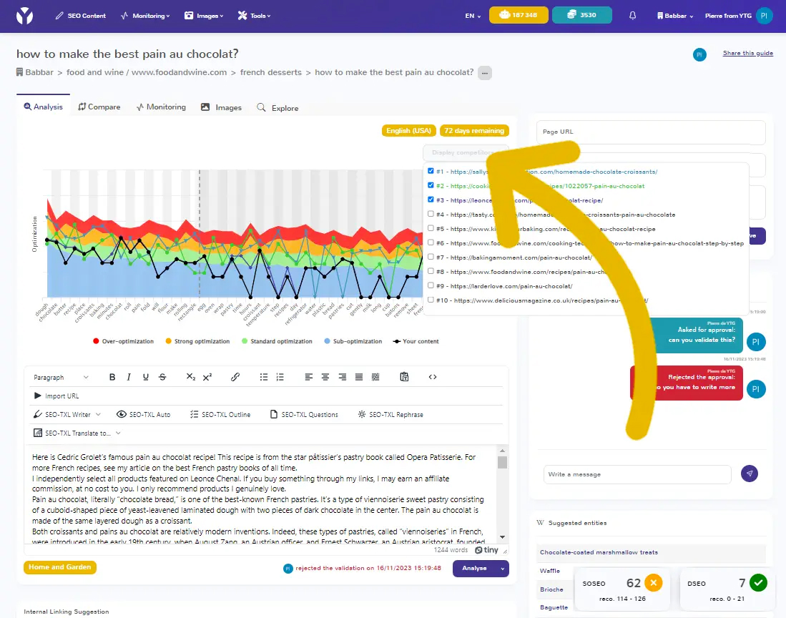The height and width of the screenshot is (618, 786).
Task: Click Import URL
Action: [57, 396]
